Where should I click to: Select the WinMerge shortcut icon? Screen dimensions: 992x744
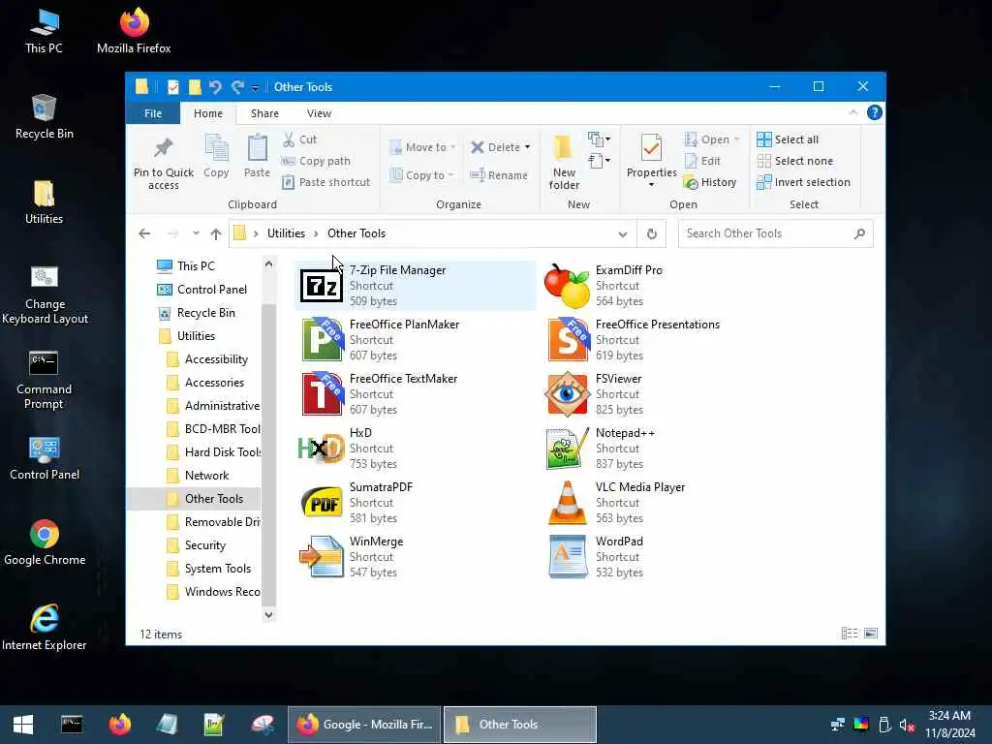[x=322, y=557]
